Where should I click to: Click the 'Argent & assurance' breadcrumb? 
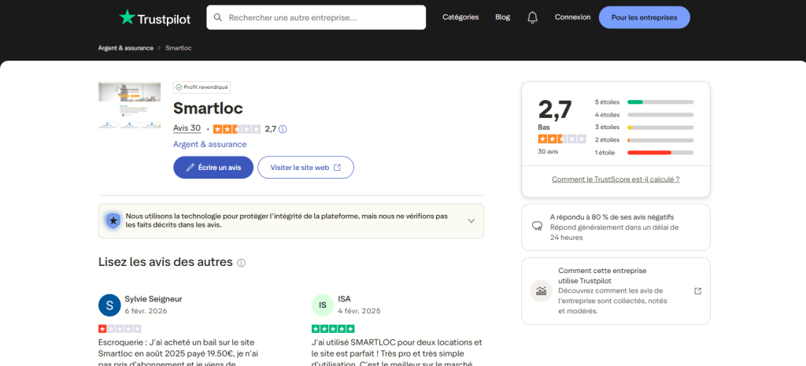click(x=126, y=48)
